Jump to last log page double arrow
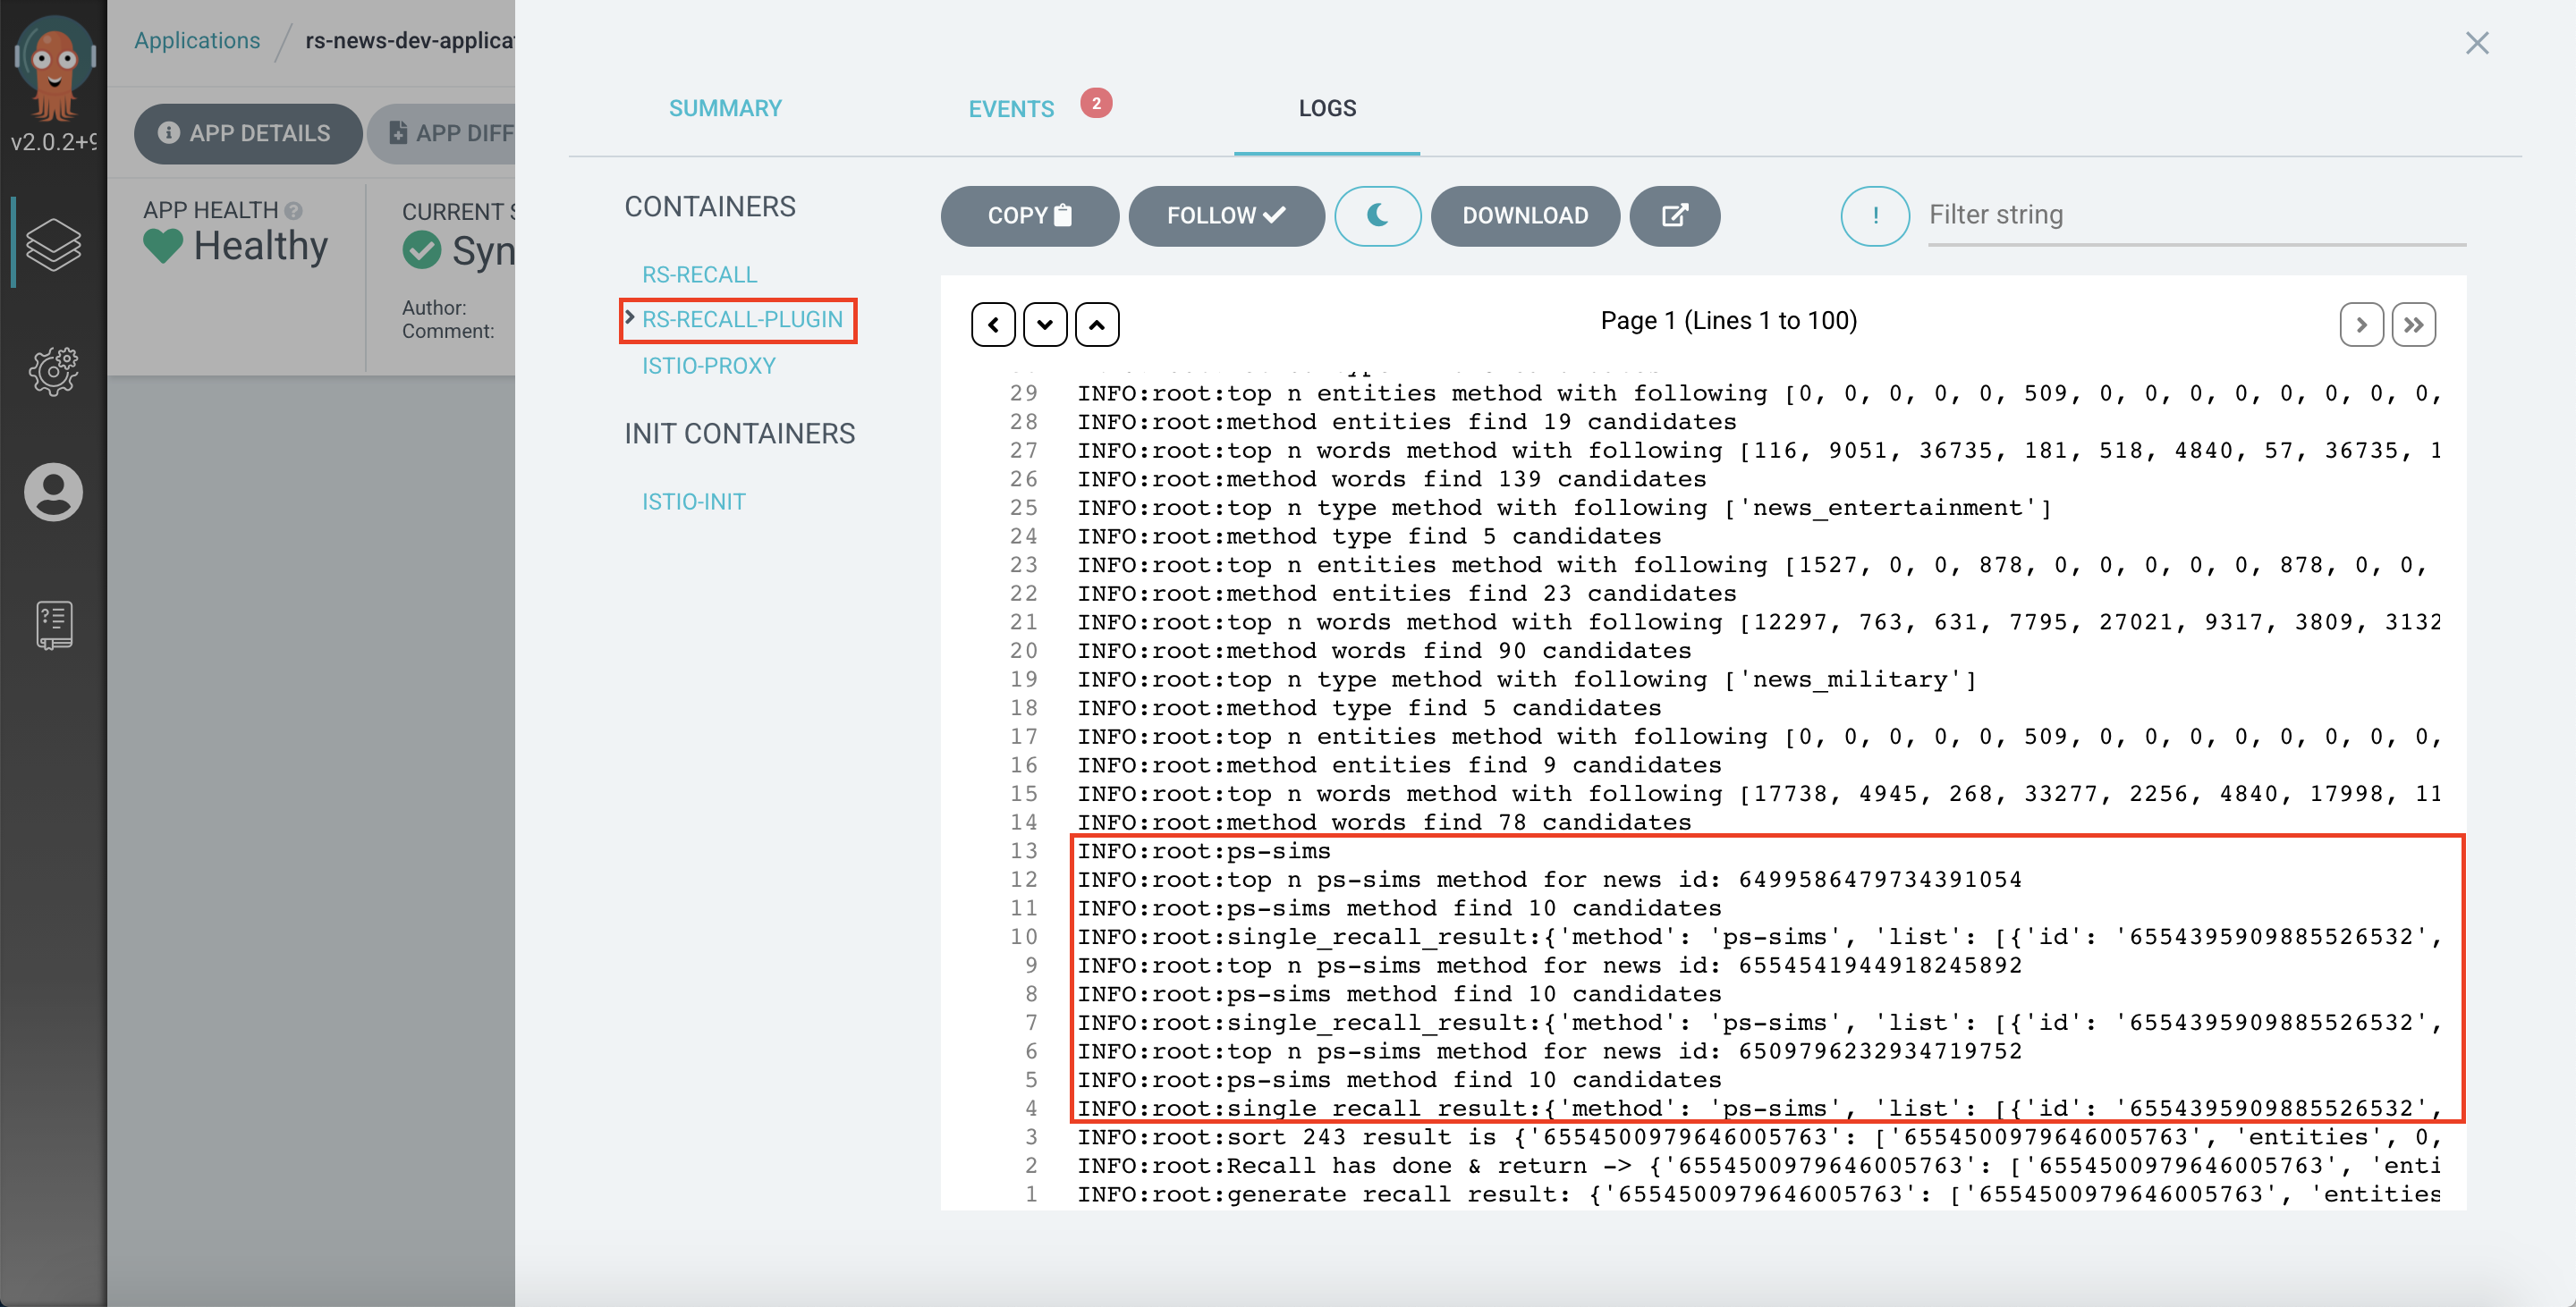The height and width of the screenshot is (1307, 2576). pos(2413,325)
